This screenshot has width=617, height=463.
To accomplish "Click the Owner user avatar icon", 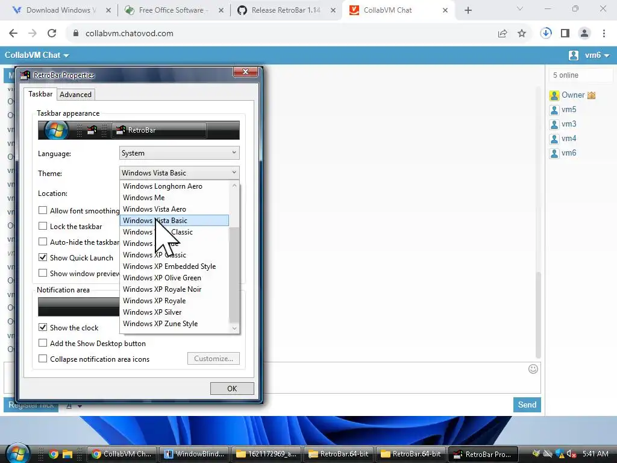I will (554, 95).
